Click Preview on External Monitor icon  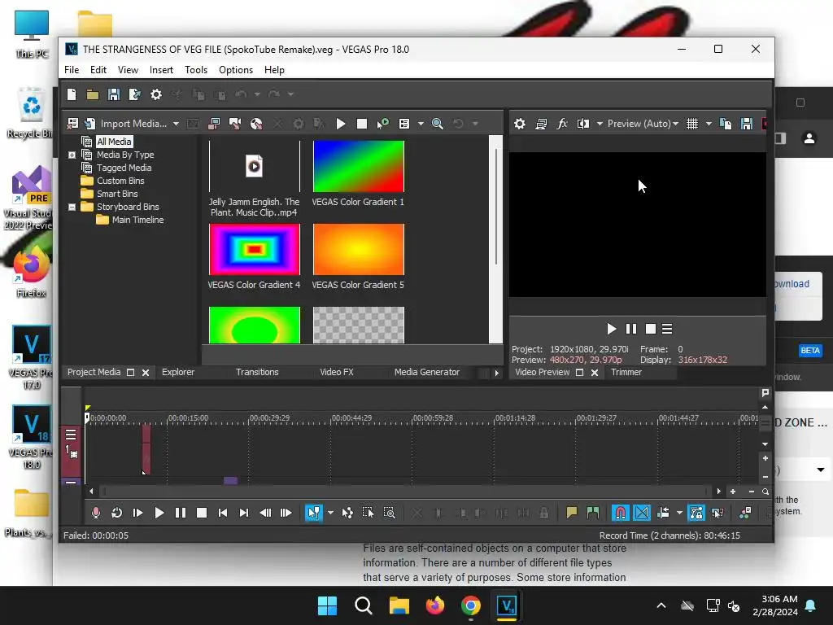coord(541,124)
